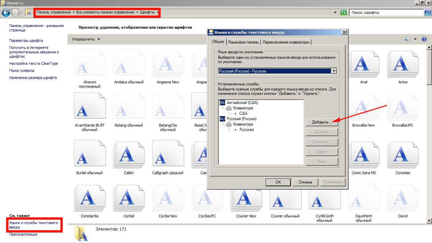This screenshot has height=243, width=432.
Task: Expand the arrow after Панель управления breadcrumb
Action: (74, 12)
